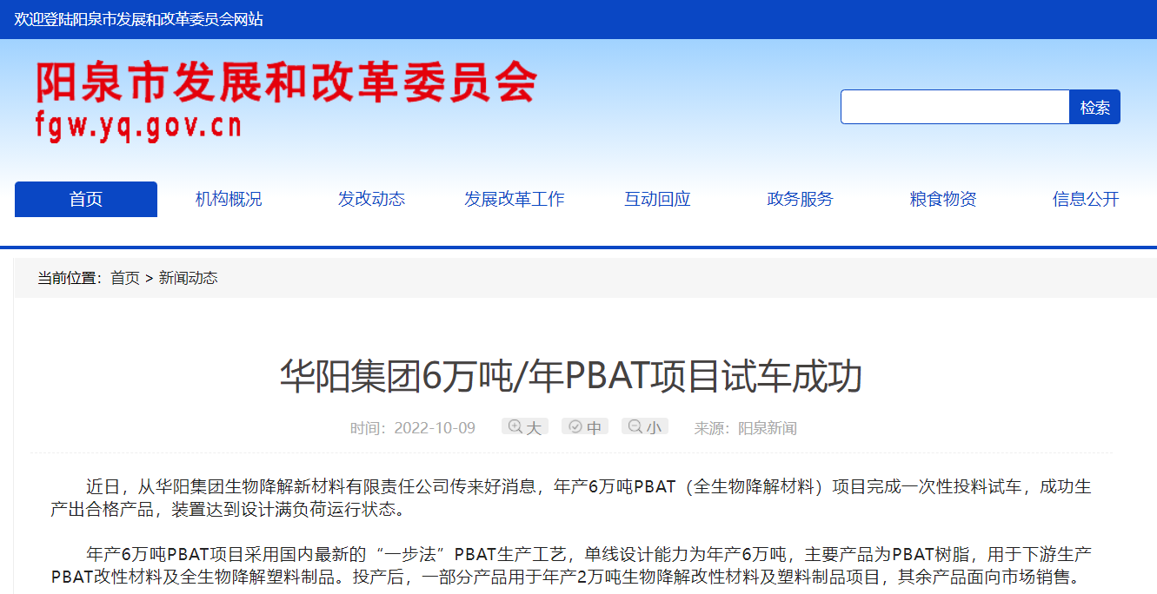This screenshot has height=594, width=1157.
Task: Click the 阳泉市发展和改革委员会 site logo
Action: pyautogui.click(x=287, y=100)
